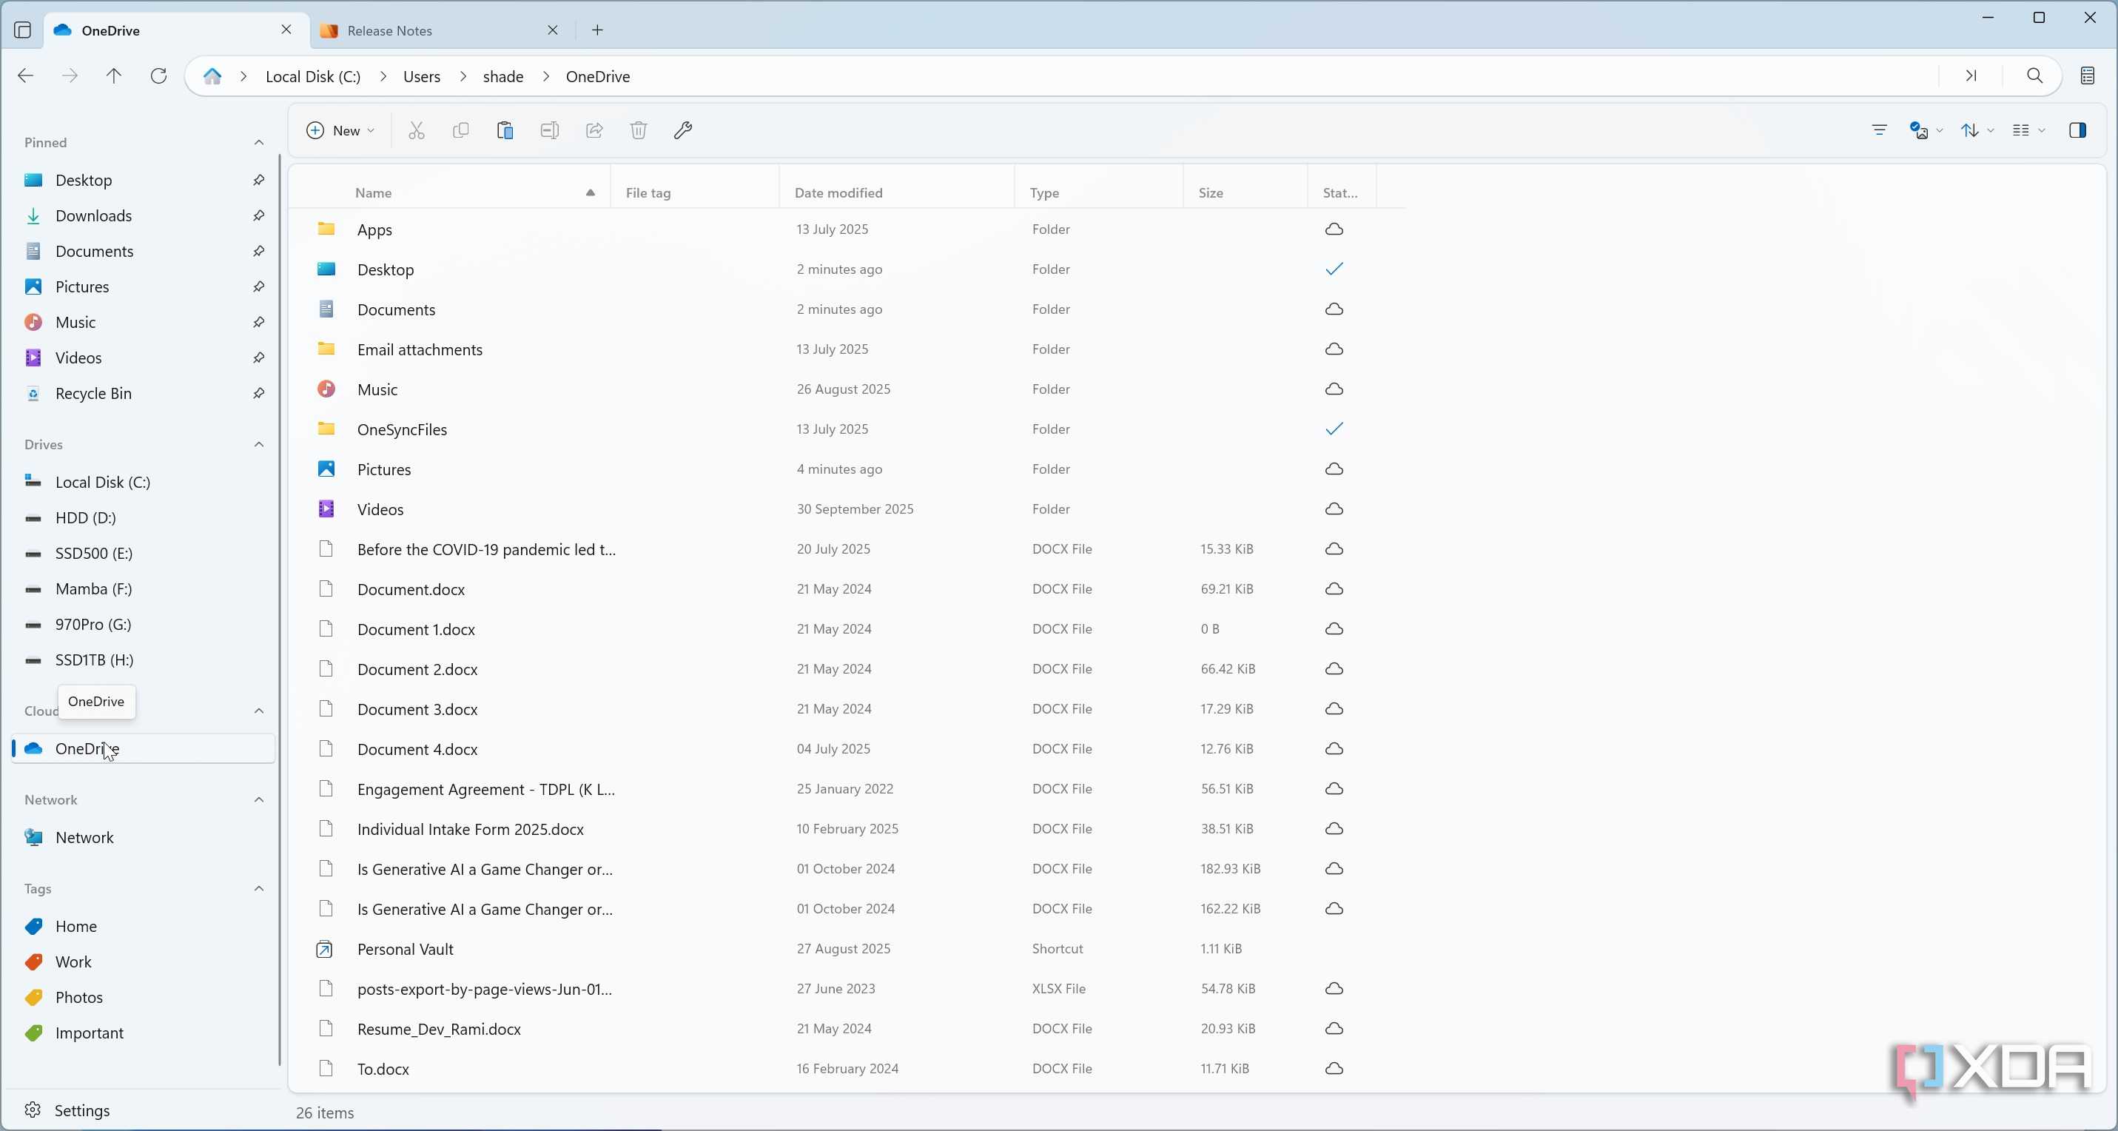The image size is (2118, 1131).
Task: Click the path edit icon in address bar
Action: (x=1971, y=75)
